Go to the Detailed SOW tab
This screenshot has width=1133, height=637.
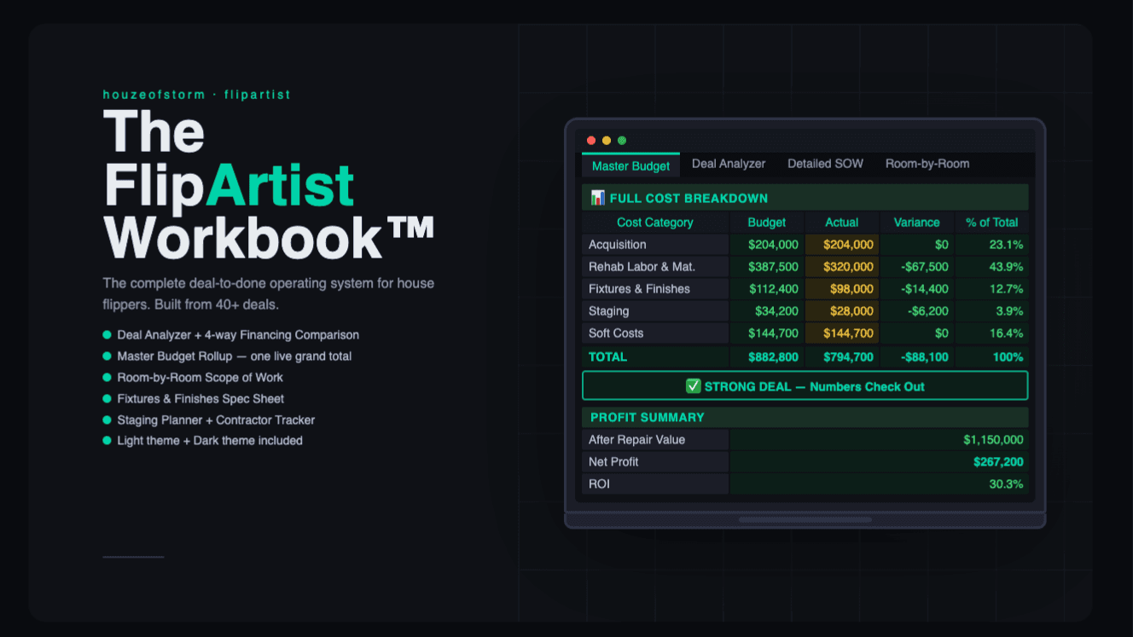826,164
